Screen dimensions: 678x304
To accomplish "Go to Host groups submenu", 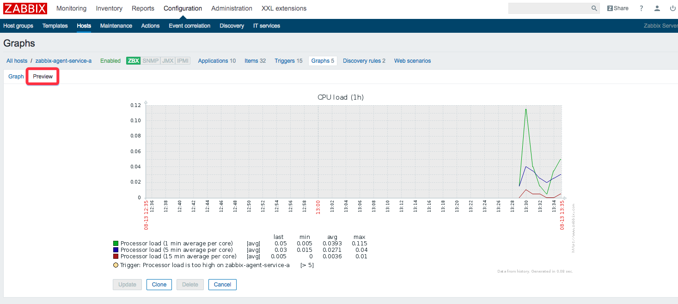I will [x=18, y=26].
